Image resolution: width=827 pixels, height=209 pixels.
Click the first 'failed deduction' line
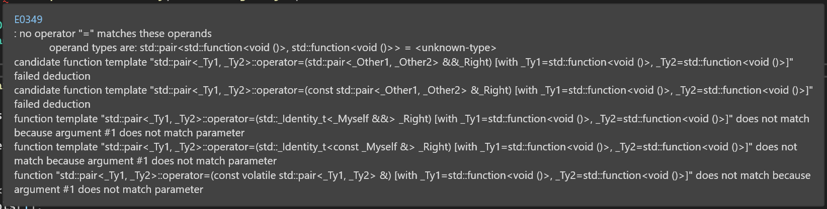[52, 76]
